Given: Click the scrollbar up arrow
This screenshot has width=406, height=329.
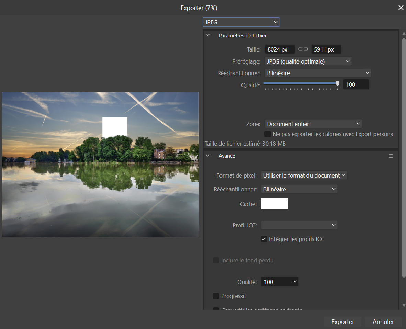Looking at the screenshot, I should point(404,33).
